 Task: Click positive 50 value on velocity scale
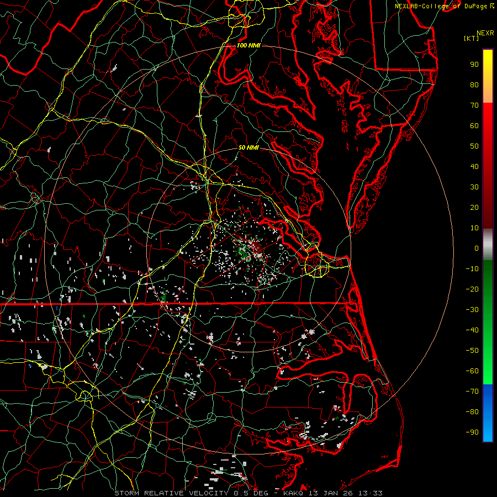(x=474, y=146)
